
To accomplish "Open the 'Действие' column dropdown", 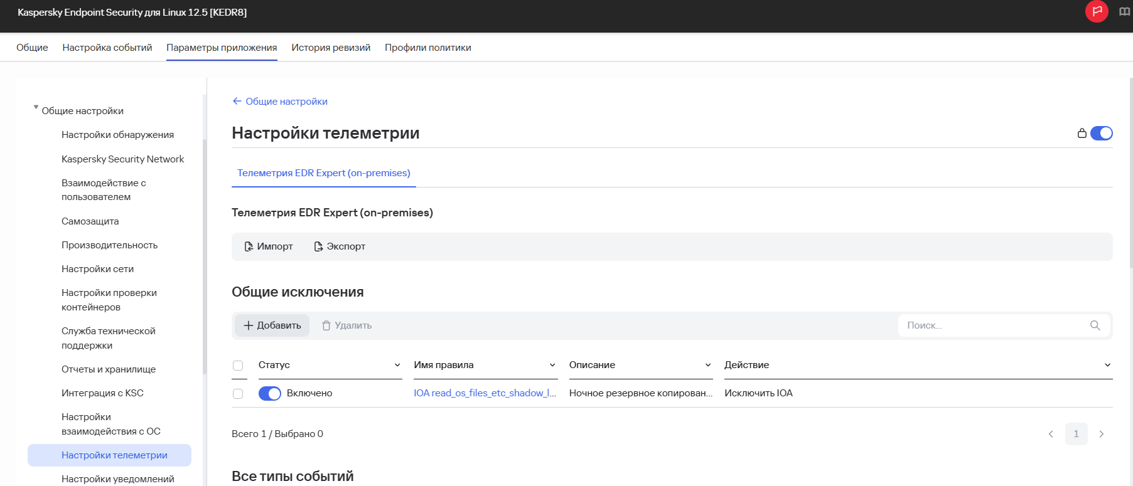I will (1107, 365).
